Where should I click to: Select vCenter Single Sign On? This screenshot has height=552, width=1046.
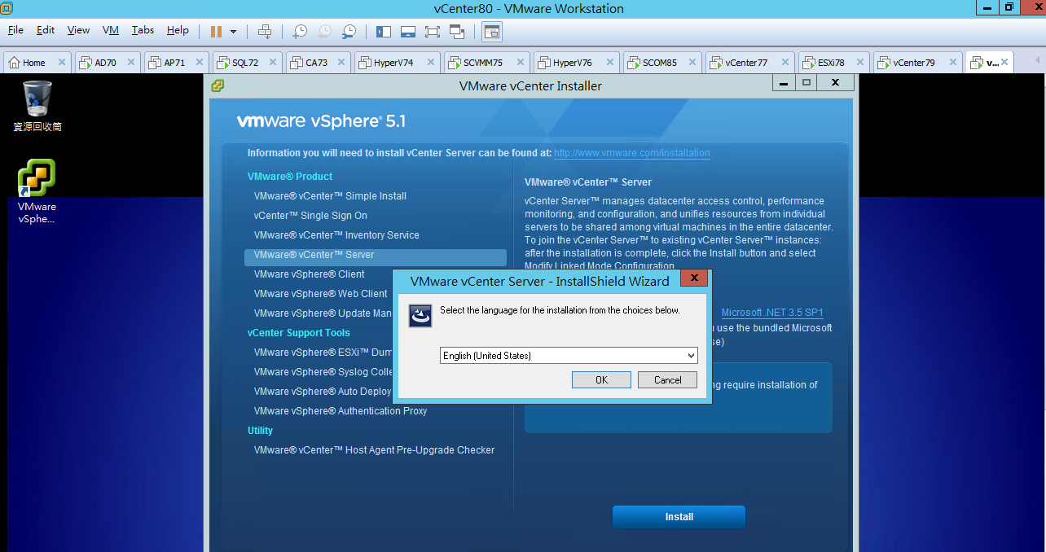(310, 216)
